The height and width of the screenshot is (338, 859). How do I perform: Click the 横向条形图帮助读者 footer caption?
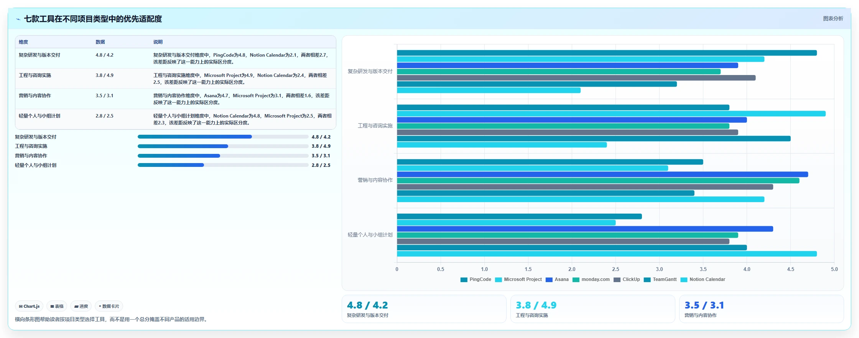112,319
